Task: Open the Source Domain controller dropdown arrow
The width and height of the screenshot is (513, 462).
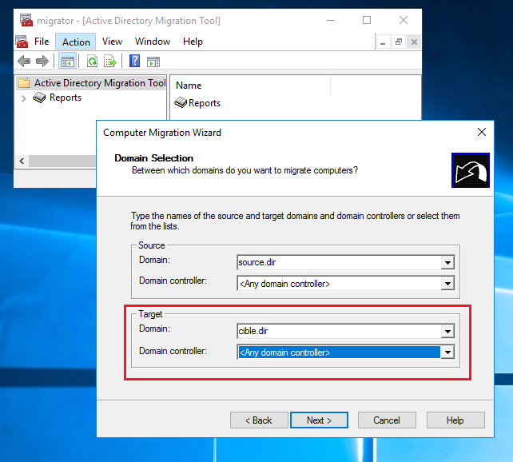Action: pyautogui.click(x=447, y=283)
